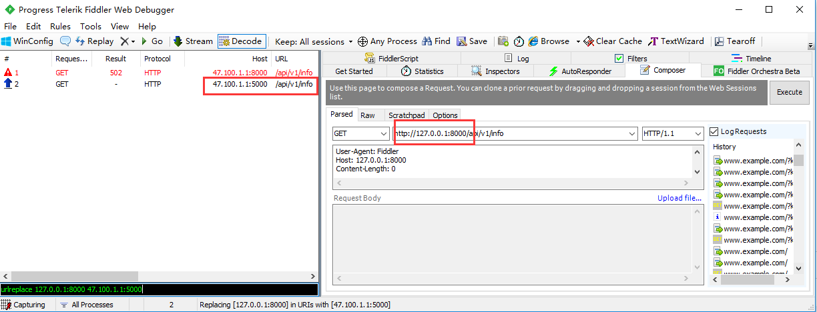Screen dimensions: 817x312
Task: Click the camera screenshot toolbar icon
Action: click(x=503, y=41)
